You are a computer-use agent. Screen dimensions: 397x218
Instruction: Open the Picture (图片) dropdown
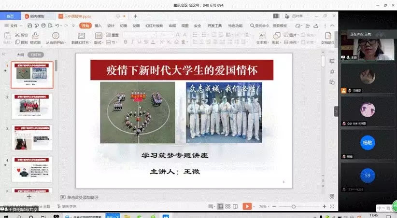pos(291,35)
